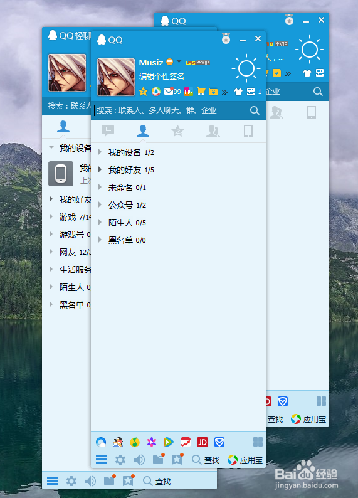The width and height of the screenshot is (358, 498).
Task: Click phone device entry in QQ轻聊 window
Action: click(x=67, y=173)
